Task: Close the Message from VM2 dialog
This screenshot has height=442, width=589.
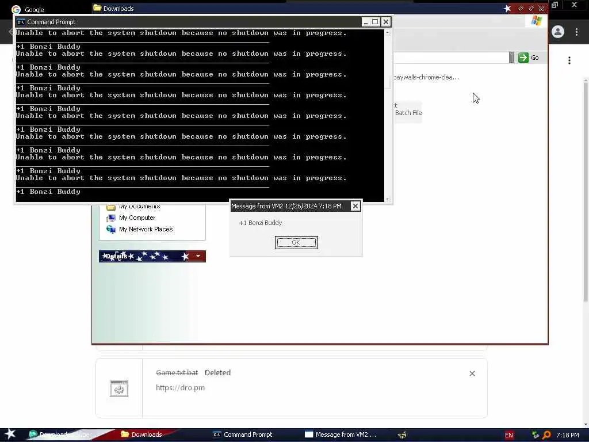Action: pos(355,206)
